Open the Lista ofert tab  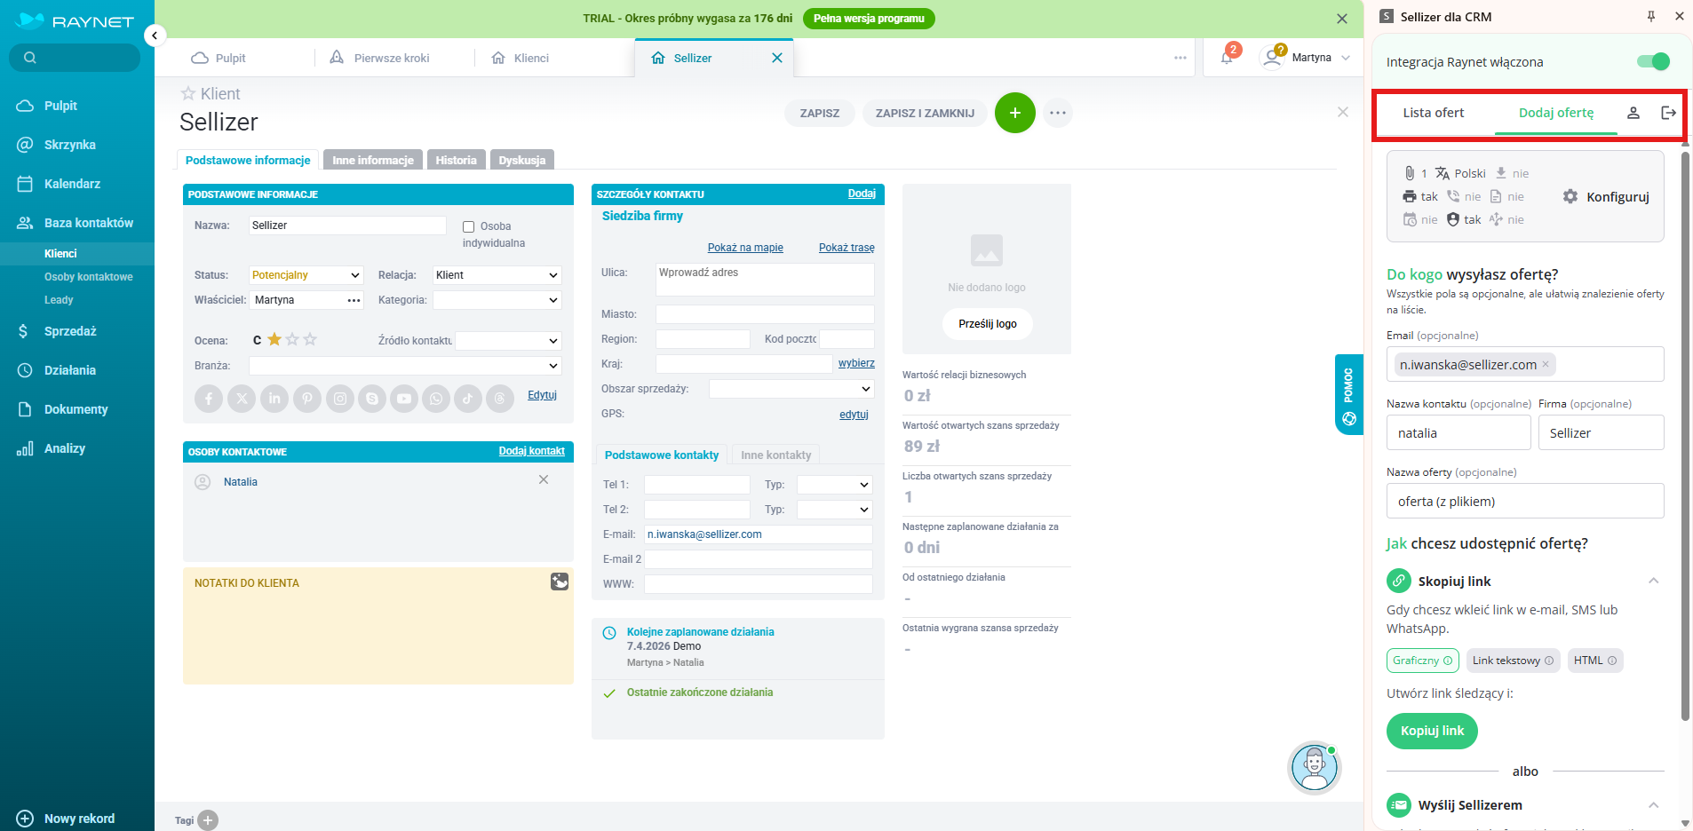1433,113
